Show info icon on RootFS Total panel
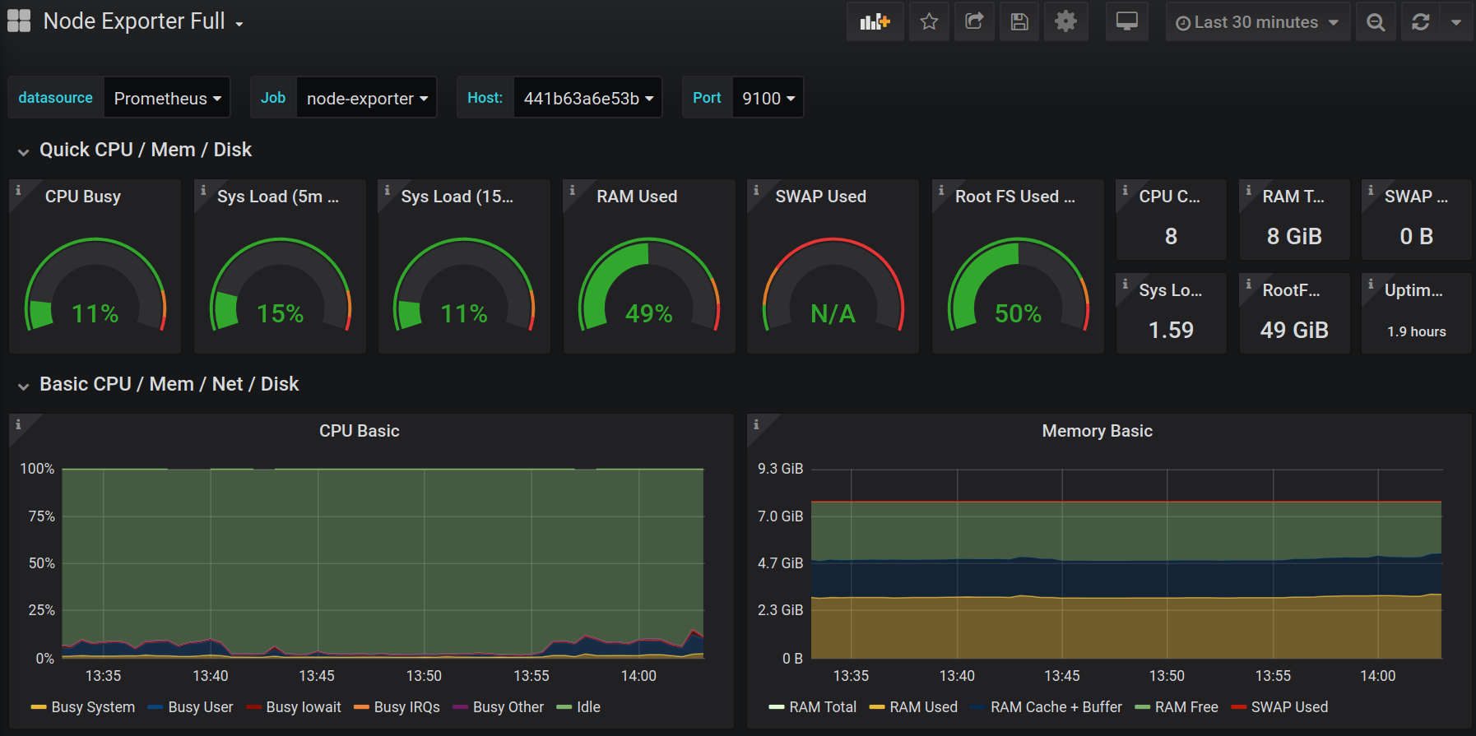1476x736 pixels. click(1249, 284)
